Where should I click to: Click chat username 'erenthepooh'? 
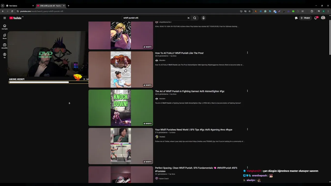tap(259, 176)
